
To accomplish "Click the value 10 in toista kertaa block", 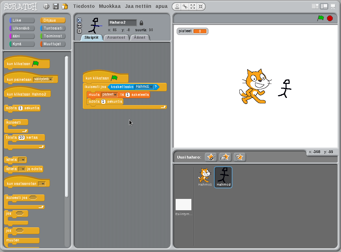I will pos(21,137).
